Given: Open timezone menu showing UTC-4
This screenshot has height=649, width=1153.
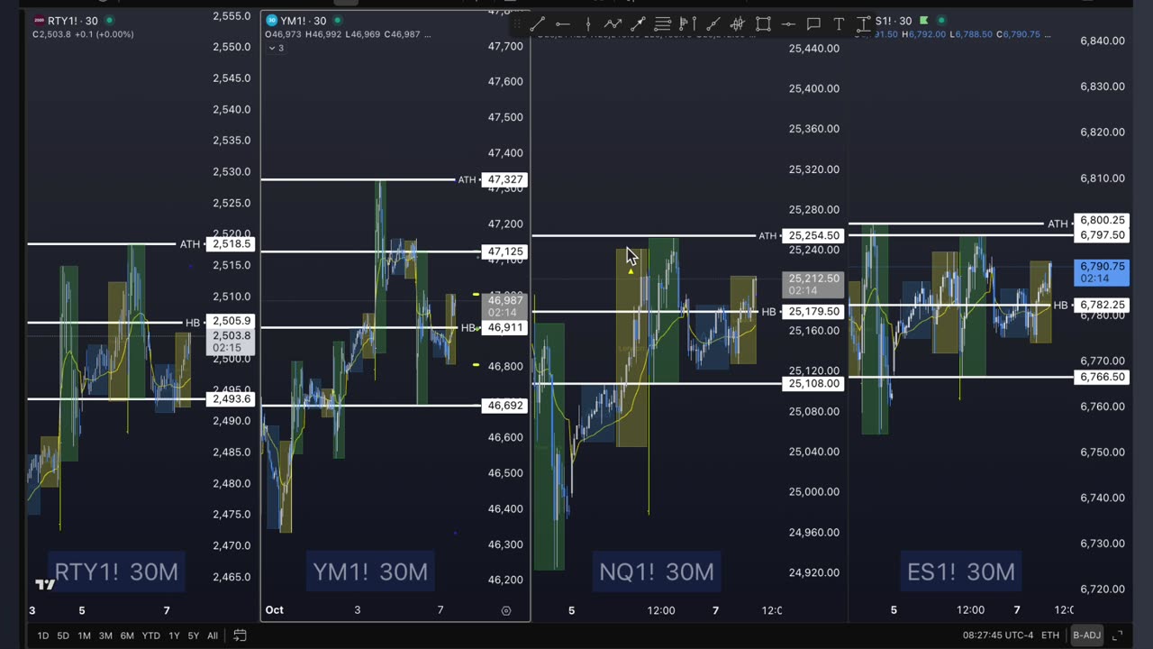Looking at the screenshot, I should (x=998, y=635).
